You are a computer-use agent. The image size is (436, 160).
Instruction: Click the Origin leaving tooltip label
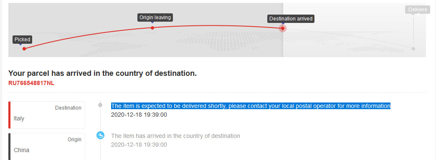tap(155, 17)
